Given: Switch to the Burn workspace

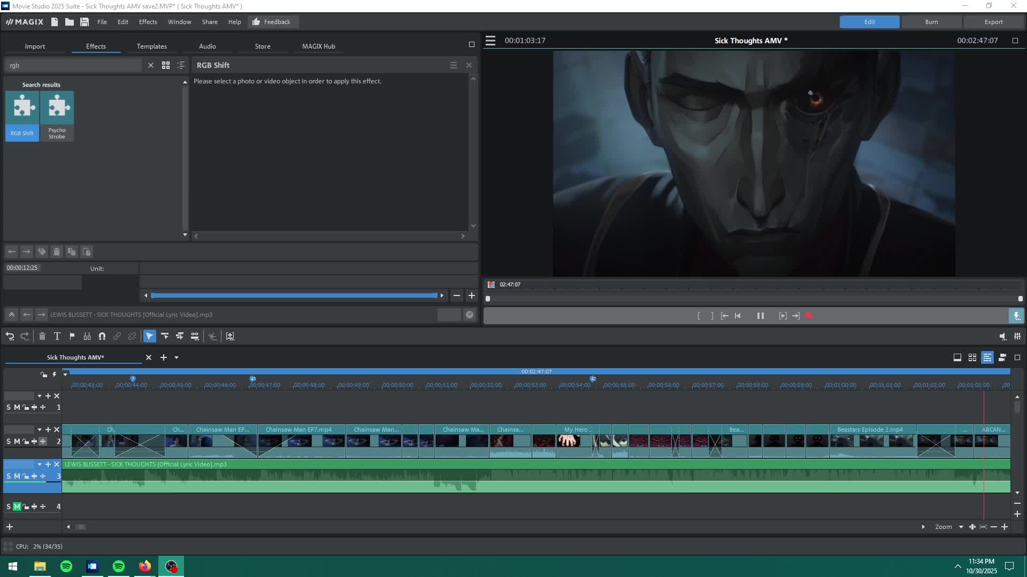Looking at the screenshot, I should click(x=931, y=22).
